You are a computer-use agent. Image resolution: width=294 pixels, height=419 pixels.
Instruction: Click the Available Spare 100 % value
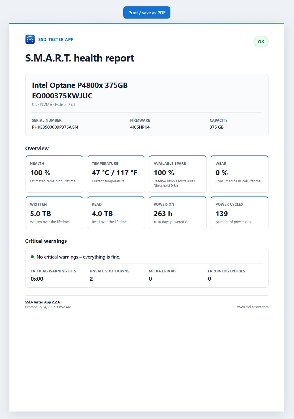point(164,173)
